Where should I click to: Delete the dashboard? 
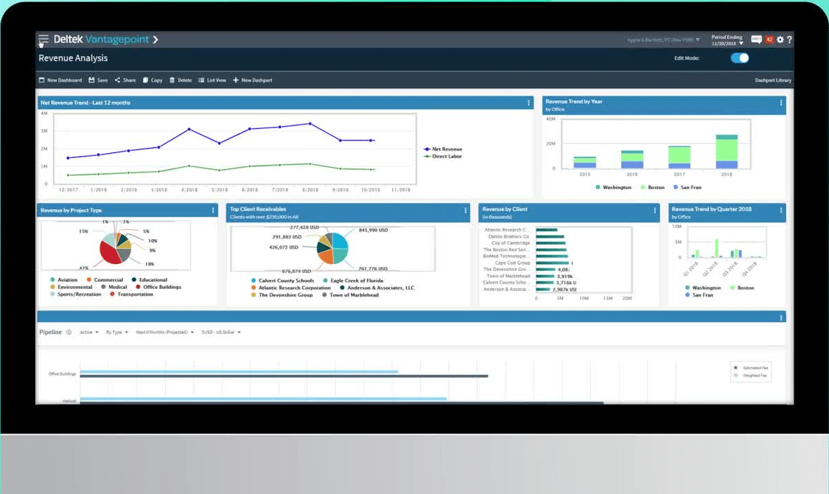181,80
